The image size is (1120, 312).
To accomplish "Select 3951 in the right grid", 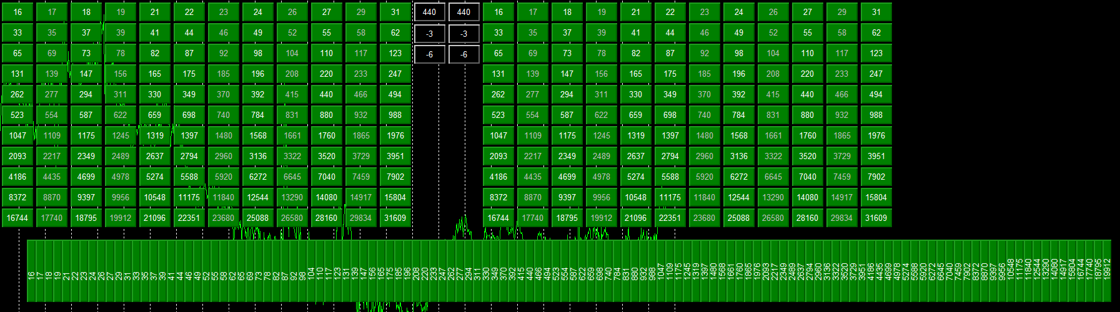I will 876,156.
